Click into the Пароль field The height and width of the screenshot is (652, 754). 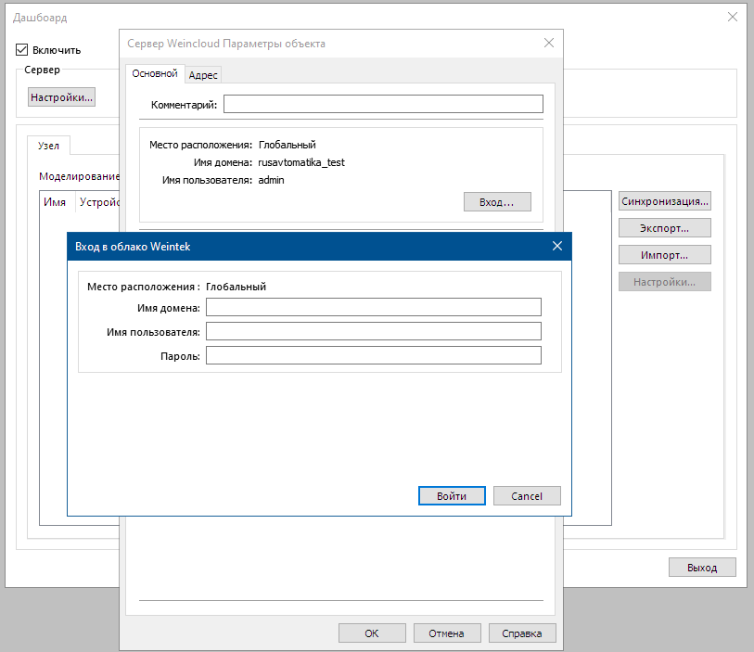click(374, 355)
